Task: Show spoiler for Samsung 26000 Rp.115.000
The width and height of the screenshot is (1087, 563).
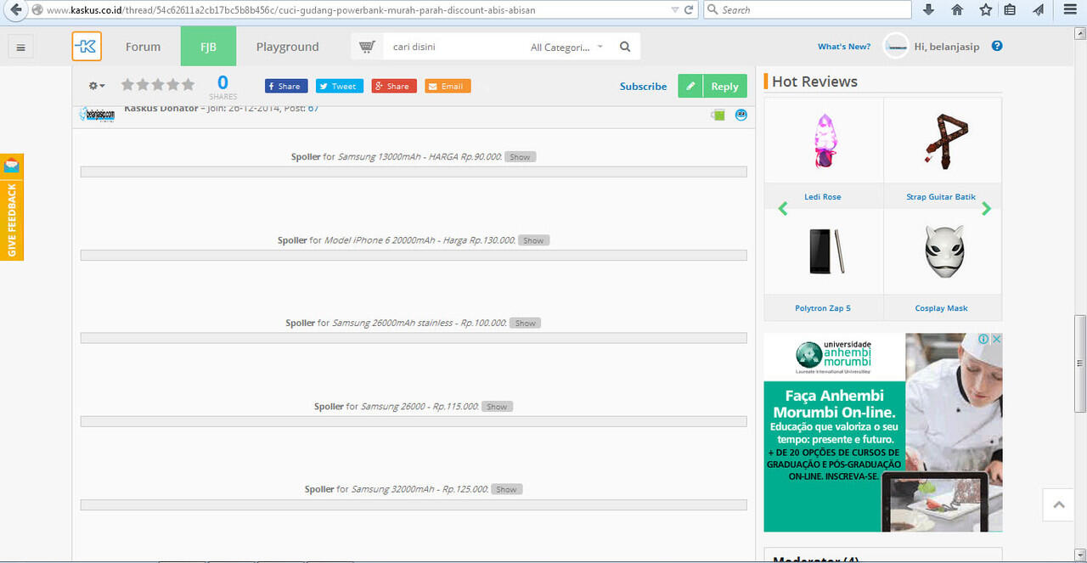Action: coord(497,407)
